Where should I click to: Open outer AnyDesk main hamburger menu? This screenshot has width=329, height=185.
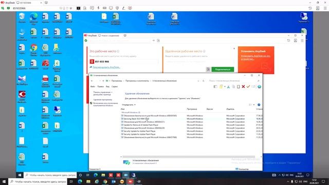pos(325,8)
